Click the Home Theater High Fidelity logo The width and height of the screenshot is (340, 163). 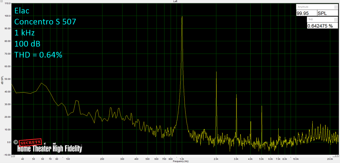click(x=48, y=146)
